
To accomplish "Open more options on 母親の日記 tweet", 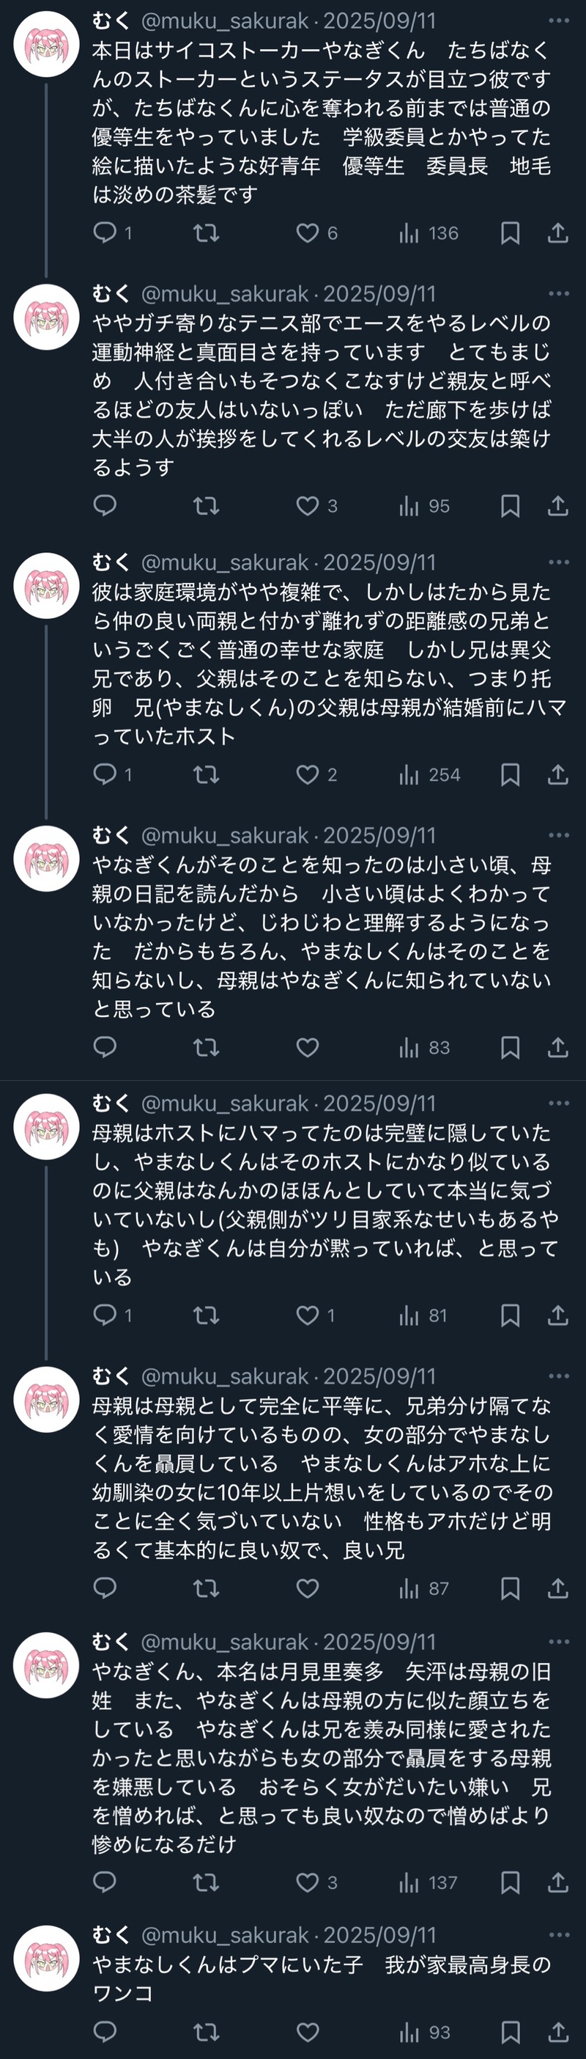I will pyautogui.click(x=559, y=834).
